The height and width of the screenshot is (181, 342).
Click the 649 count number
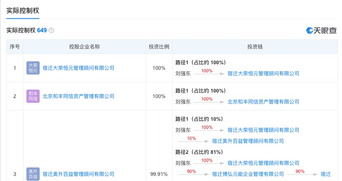coord(42,30)
